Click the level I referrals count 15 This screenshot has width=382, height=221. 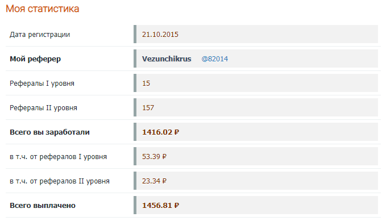[146, 84]
